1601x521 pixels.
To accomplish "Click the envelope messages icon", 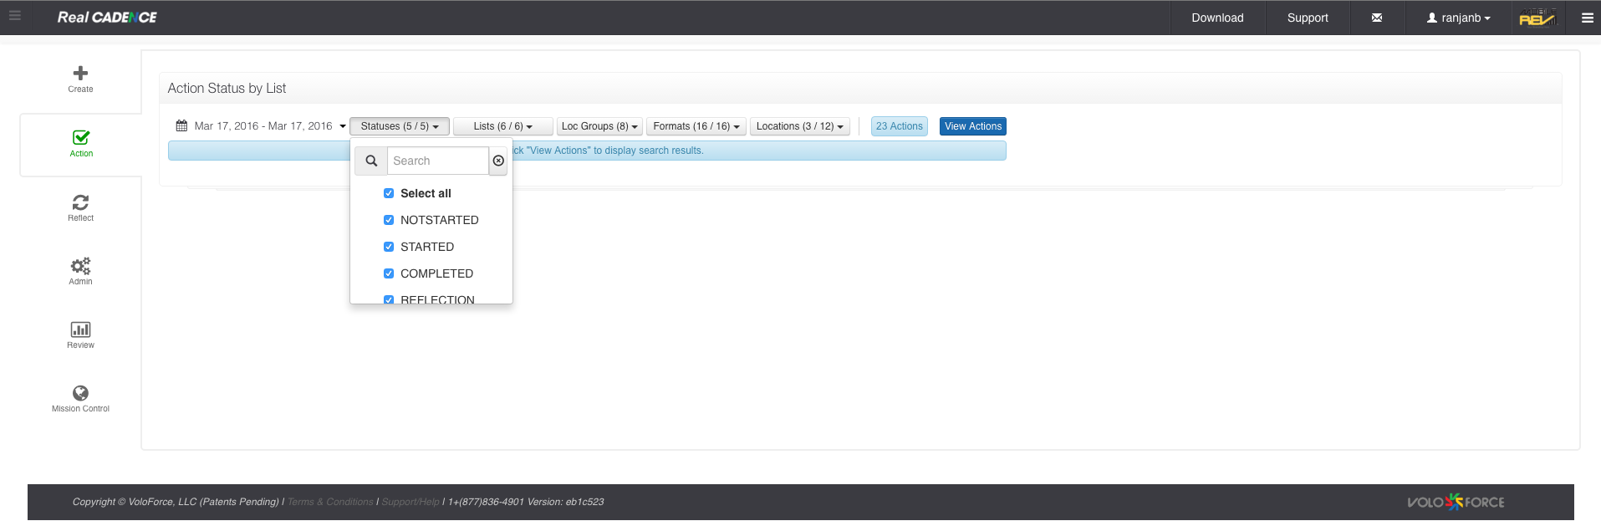I will [1376, 18].
